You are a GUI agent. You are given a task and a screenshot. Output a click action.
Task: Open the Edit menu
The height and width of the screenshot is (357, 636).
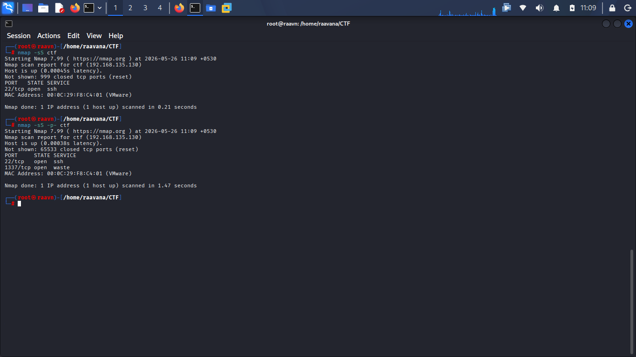click(74, 36)
